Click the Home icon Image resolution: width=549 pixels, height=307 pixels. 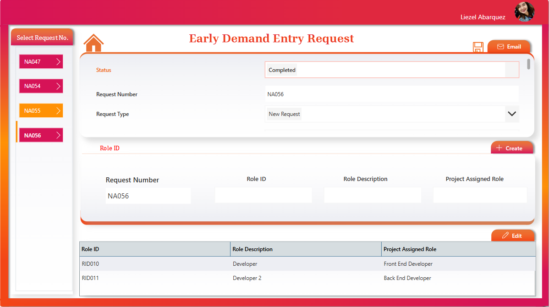(x=93, y=43)
